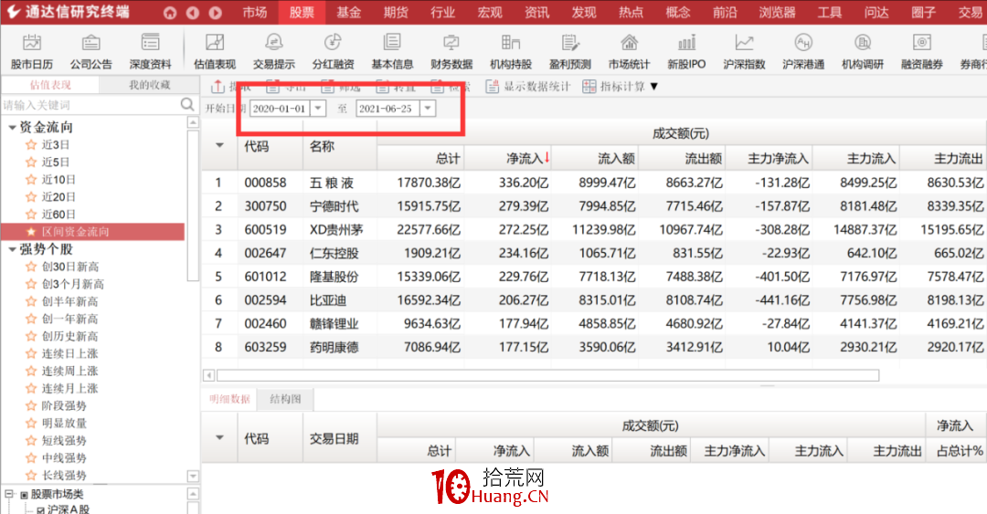The width and height of the screenshot is (987, 514).
Task: Focus the 请输入关键词 search field
Action: 91,104
